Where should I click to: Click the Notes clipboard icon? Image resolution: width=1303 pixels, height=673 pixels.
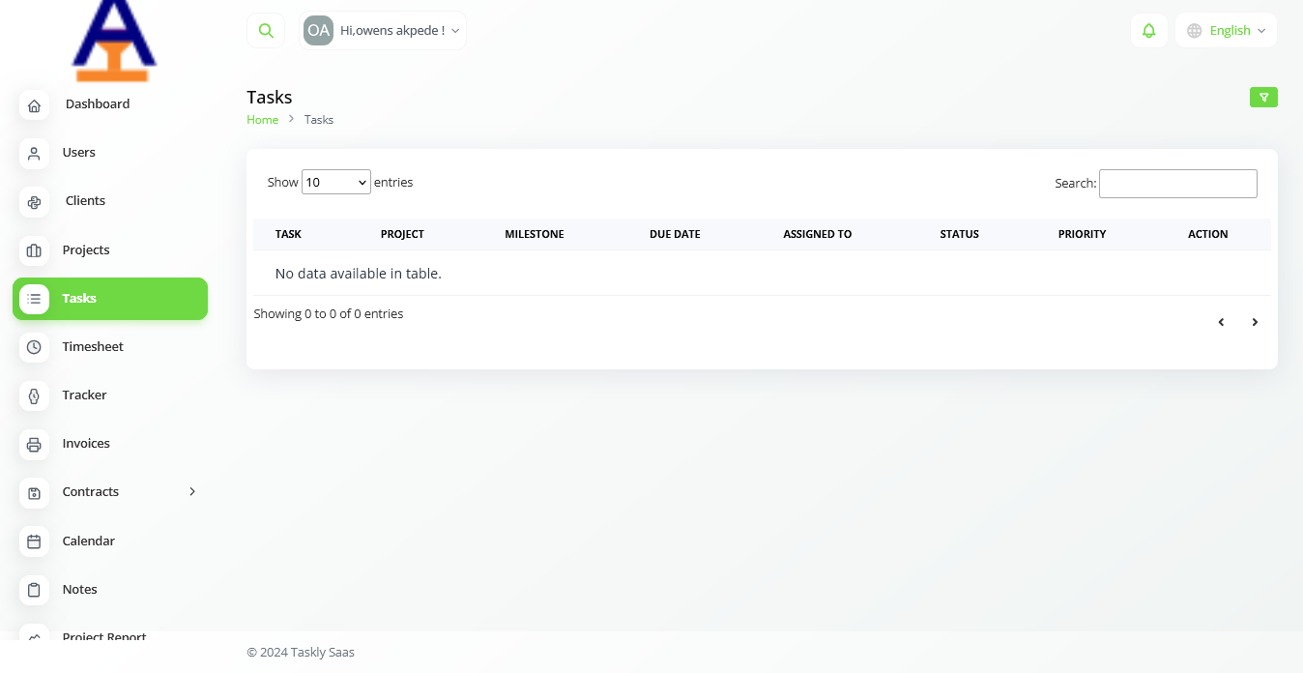34,590
